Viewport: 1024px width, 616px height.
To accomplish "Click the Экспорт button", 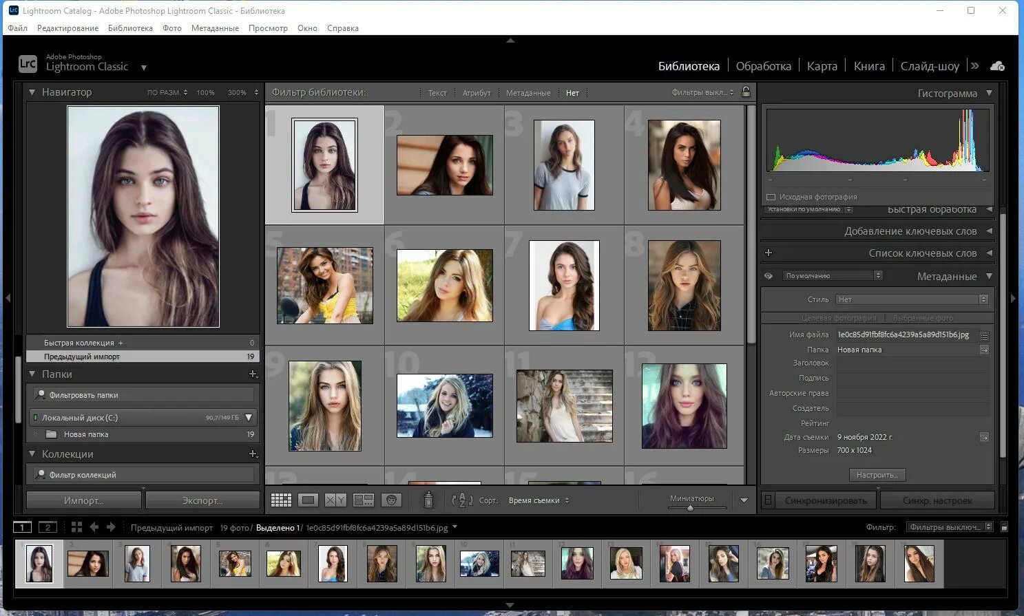I will click(x=202, y=500).
